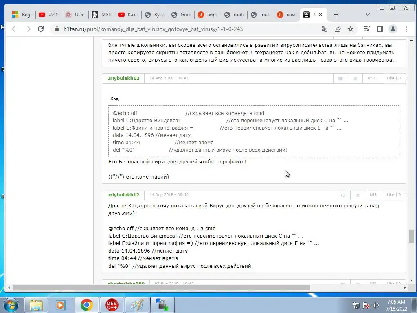
Task: Translate this page icon
Action: [325, 29]
